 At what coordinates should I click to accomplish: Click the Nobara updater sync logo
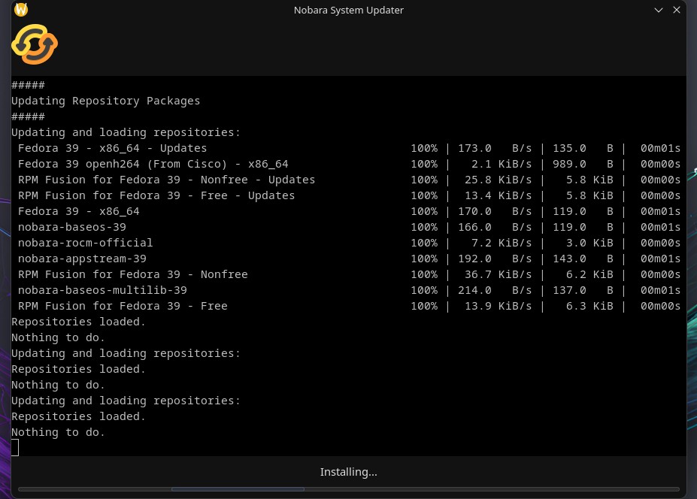(x=35, y=44)
